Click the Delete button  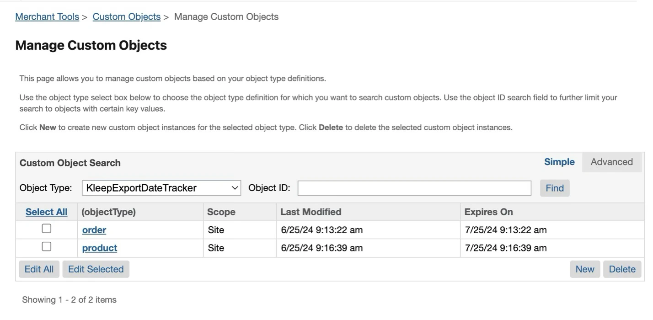click(x=622, y=269)
